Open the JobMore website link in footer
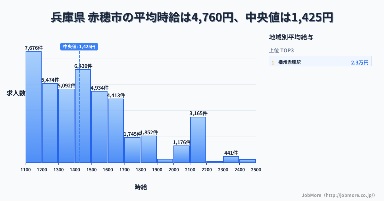 tap(338, 195)
